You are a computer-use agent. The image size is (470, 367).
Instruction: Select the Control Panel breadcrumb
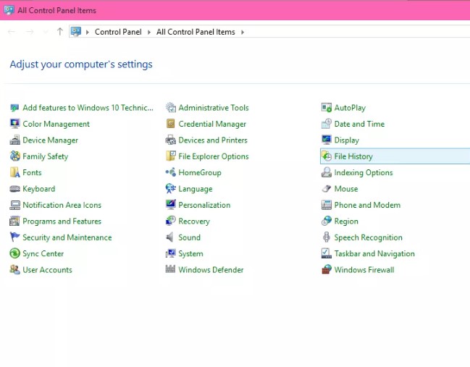118,32
